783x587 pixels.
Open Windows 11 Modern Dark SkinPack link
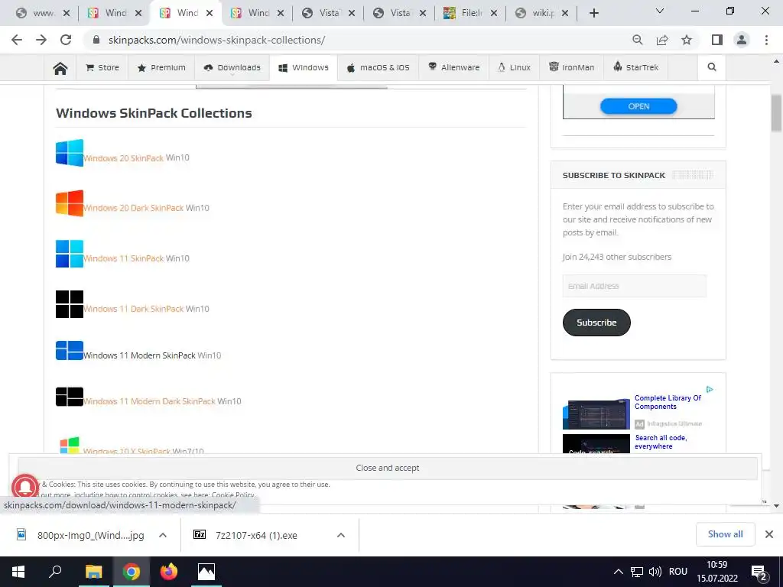tap(149, 401)
